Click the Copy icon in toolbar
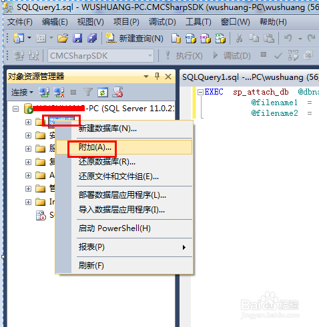 [254, 38]
